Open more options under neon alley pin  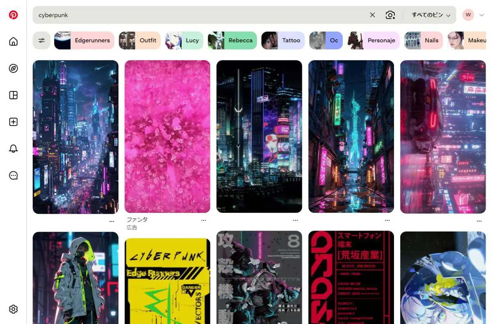tap(387, 220)
